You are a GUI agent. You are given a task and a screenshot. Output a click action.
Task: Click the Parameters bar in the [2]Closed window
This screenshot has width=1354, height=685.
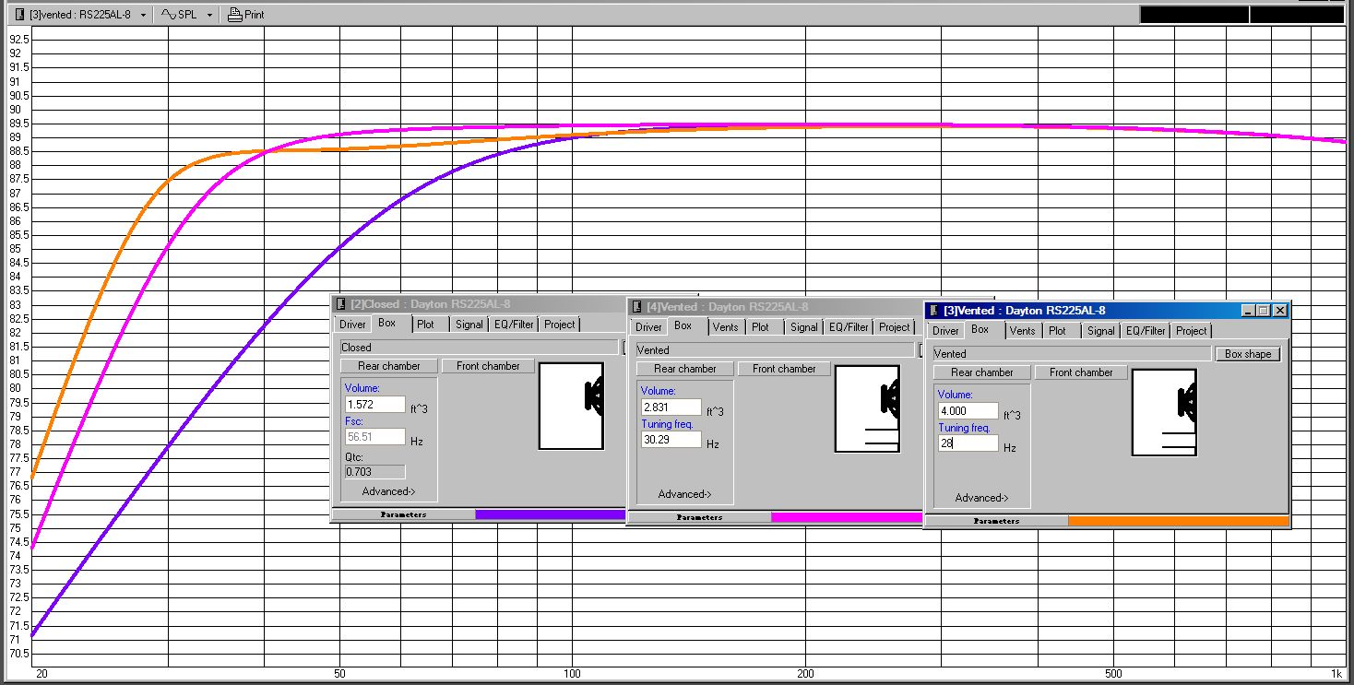[x=403, y=514]
